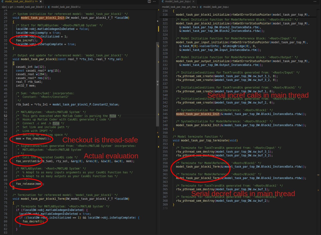Click line number 345 in right editor
The height and width of the screenshot is (235, 321).
(x=165, y=114)
